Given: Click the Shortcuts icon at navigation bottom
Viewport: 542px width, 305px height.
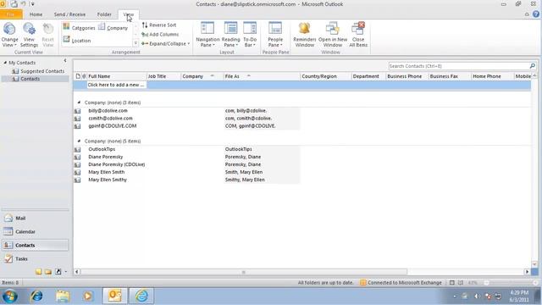Looking at the screenshot, I should click(x=58, y=272).
